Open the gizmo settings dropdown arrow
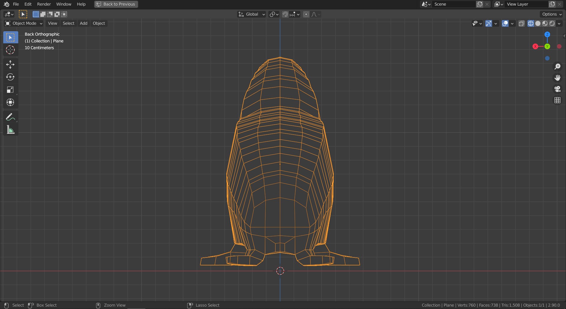Screen dimensions: 566x309 [x=496, y=23]
